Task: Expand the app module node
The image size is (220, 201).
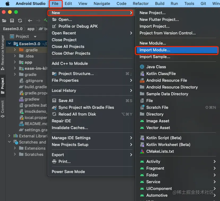Action: tap(15, 62)
